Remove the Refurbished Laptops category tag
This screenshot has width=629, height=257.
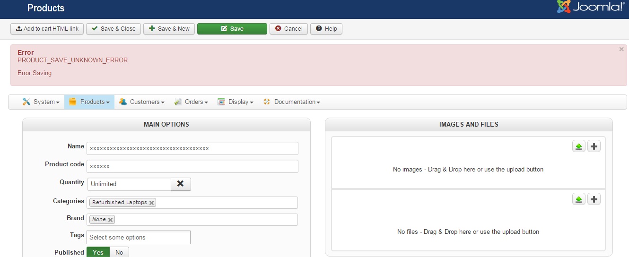(151, 203)
